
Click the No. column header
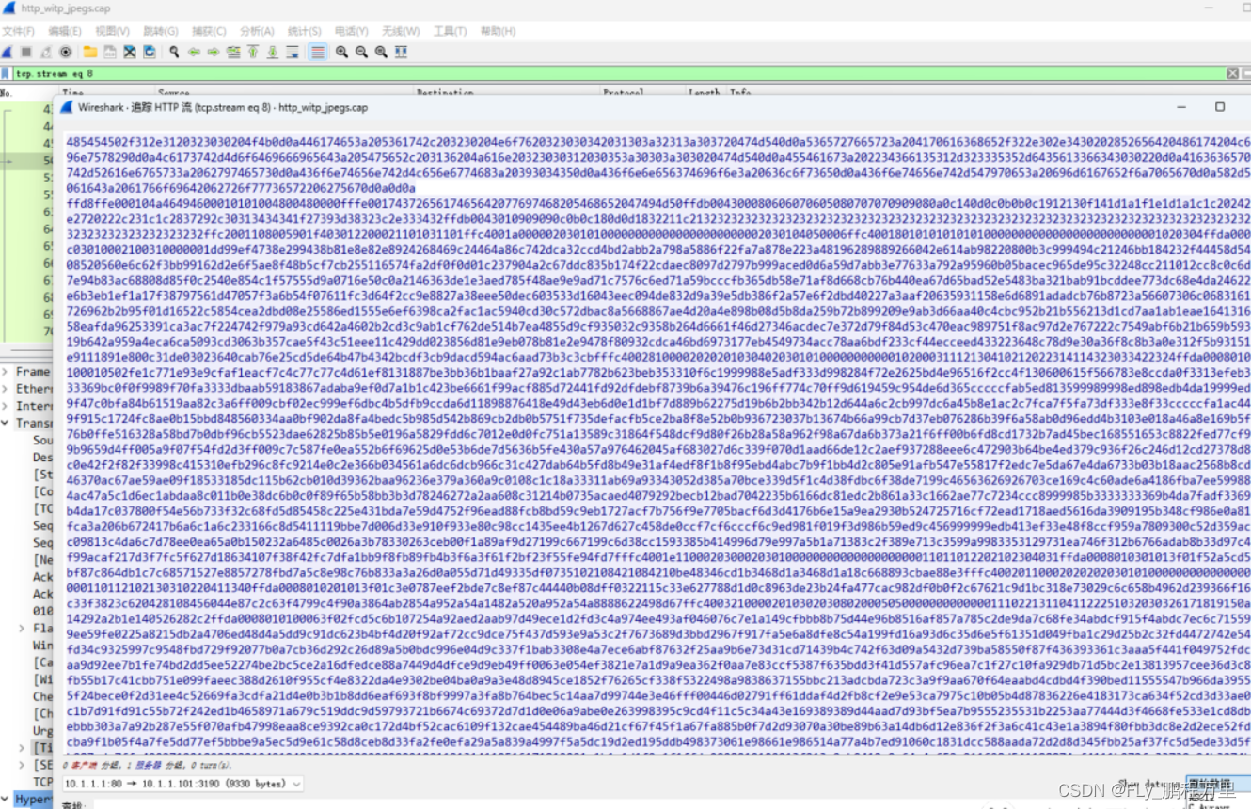pos(28,93)
